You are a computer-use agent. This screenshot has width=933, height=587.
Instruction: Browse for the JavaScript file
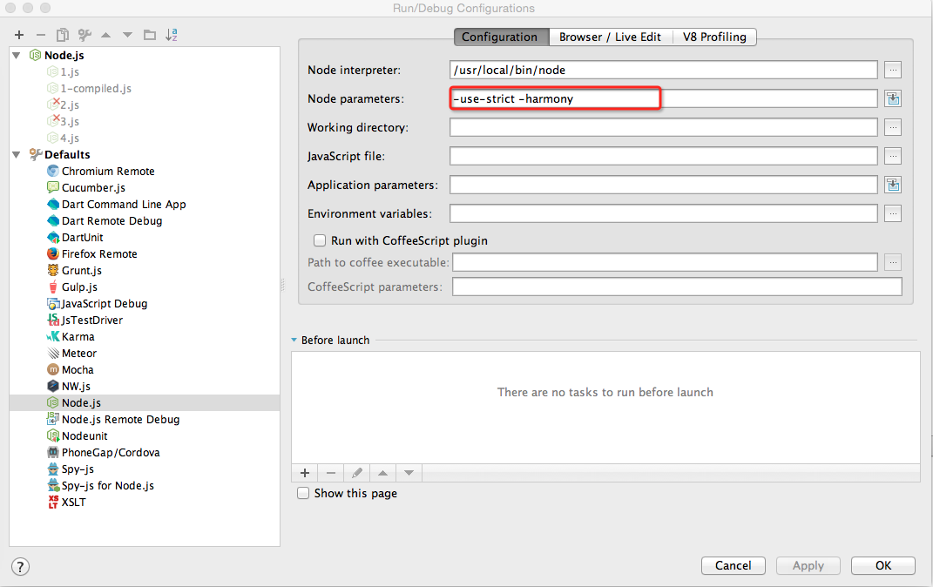tap(893, 156)
